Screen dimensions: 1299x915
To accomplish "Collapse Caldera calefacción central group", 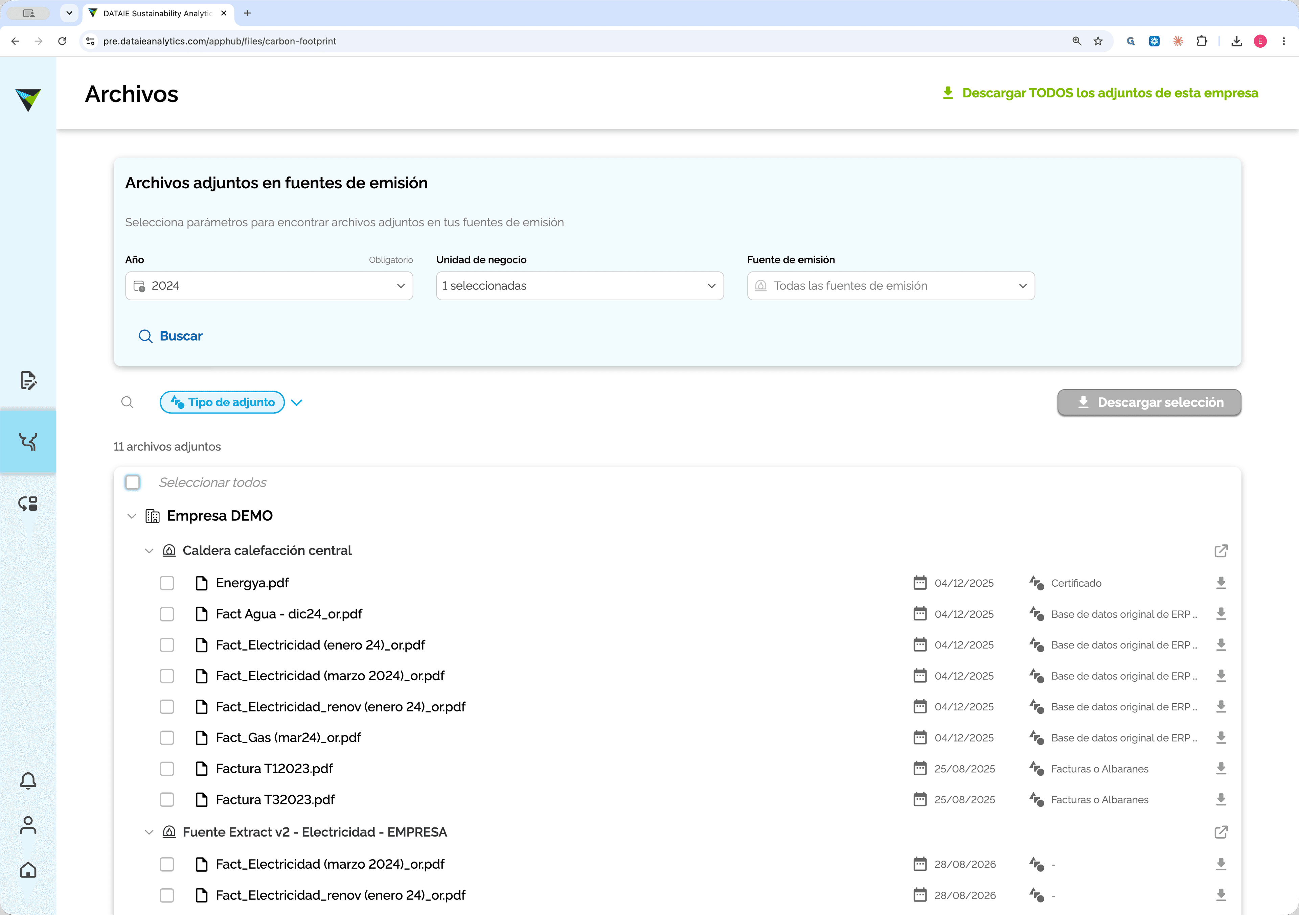I will click(149, 551).
